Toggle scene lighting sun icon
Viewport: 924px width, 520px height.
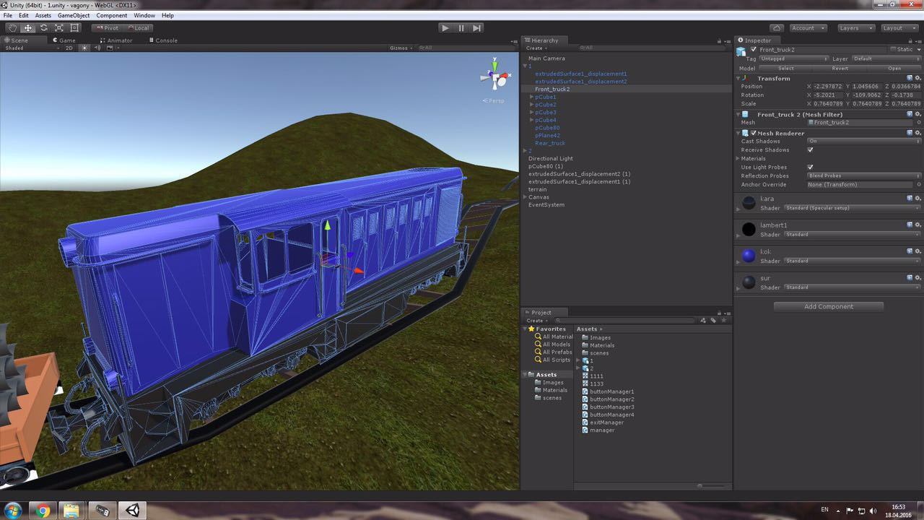click(84, 48)
